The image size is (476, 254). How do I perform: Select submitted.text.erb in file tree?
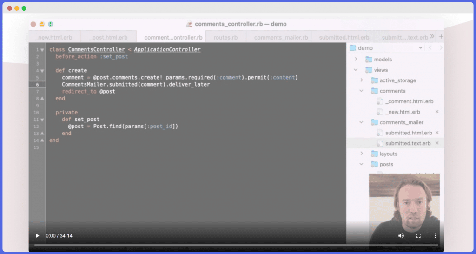point(408,143)
